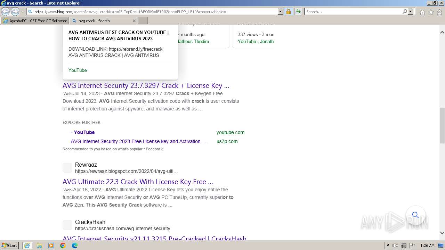Open the security lock report icon
Screen dimensions: 445x250
click(288, 11)
